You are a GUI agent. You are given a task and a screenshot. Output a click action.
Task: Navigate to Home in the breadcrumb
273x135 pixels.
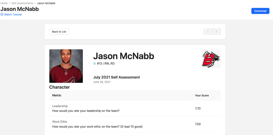pos(4,3)
